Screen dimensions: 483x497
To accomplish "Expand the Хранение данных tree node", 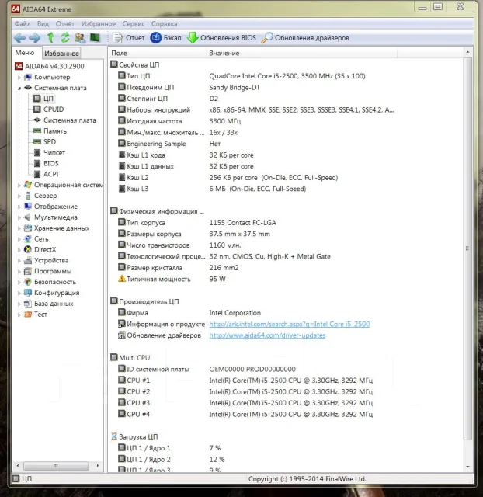I will pos(19,228).
